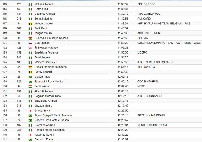This screenshot has width=202, height=142.
Task: Click the Czech flag beside Gula Roman
Action: [30, 43]
